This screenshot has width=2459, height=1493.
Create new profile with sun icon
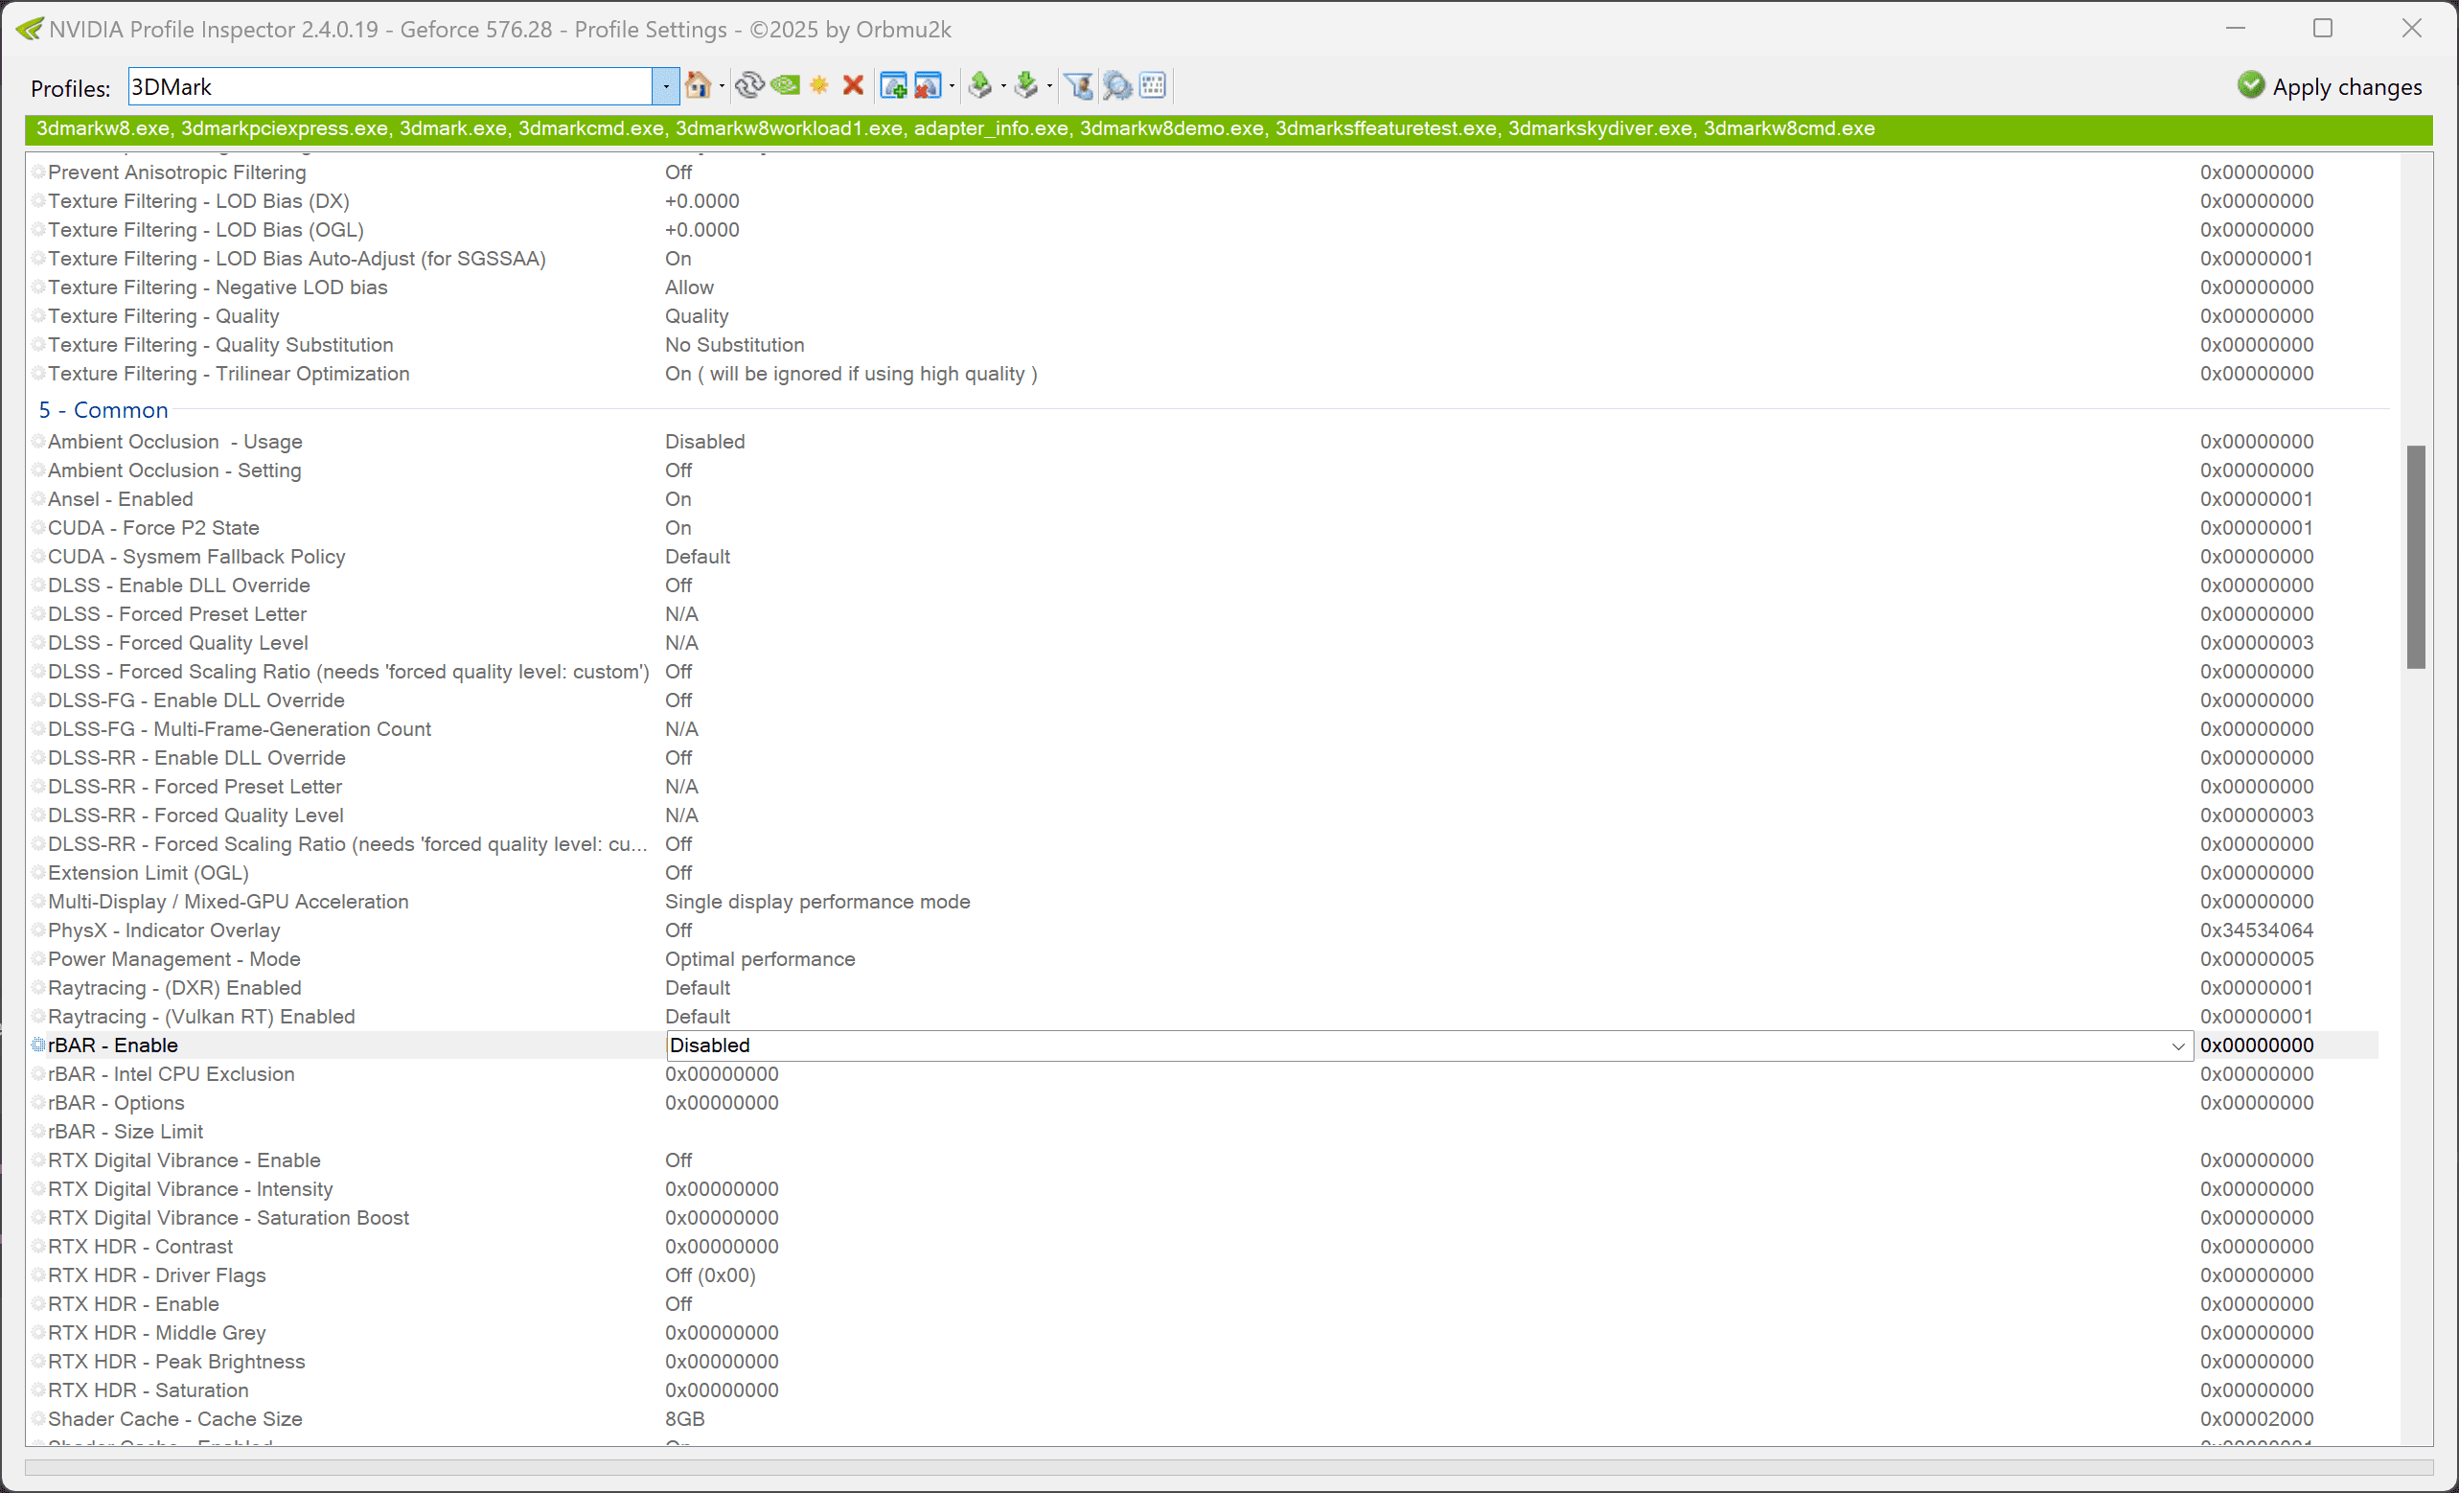point(819,86)
